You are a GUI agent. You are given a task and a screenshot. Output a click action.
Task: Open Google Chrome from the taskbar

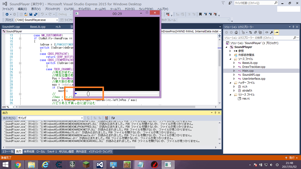[18, 165]
